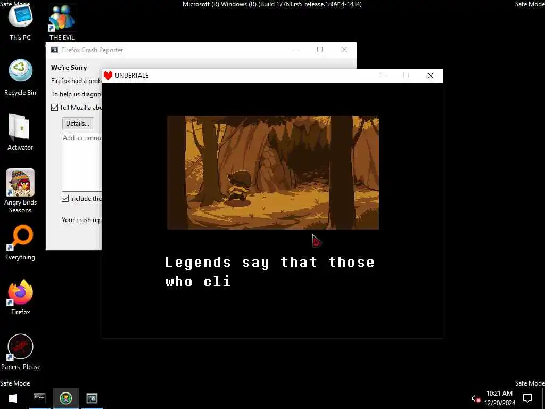Click the Undertale forest intro picture
The width and height of the screenshot is (545, 409).
(x=273, y=173)
